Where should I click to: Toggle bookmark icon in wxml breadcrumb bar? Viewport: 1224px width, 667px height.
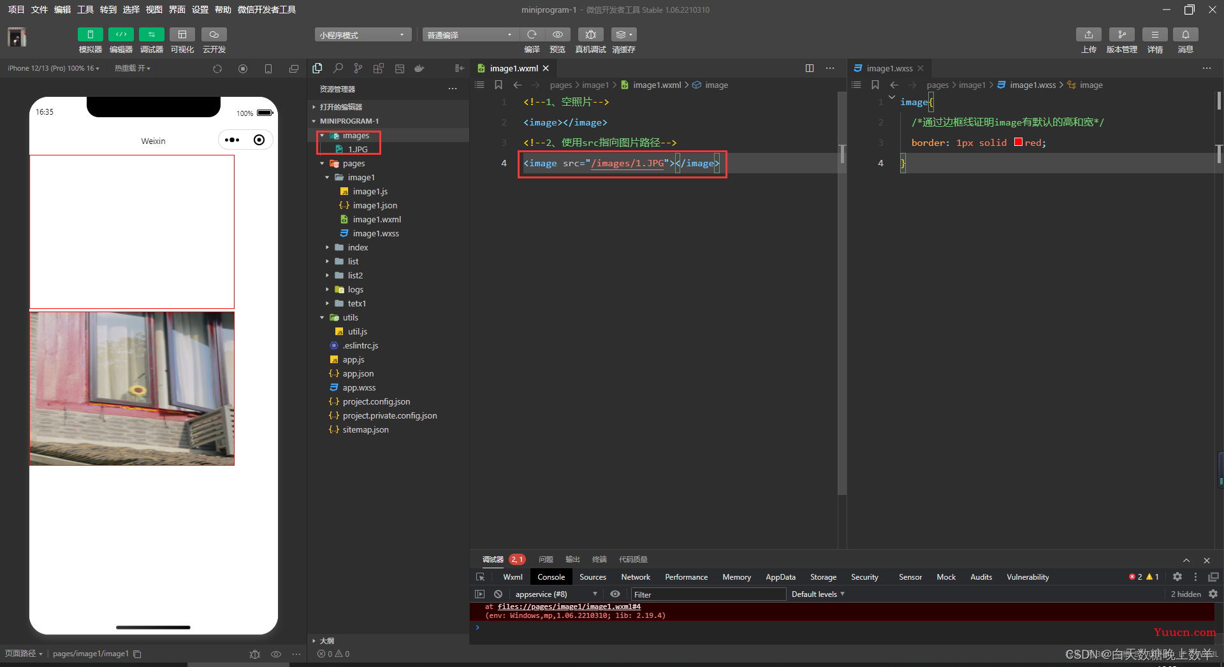(x=499, y=85)
